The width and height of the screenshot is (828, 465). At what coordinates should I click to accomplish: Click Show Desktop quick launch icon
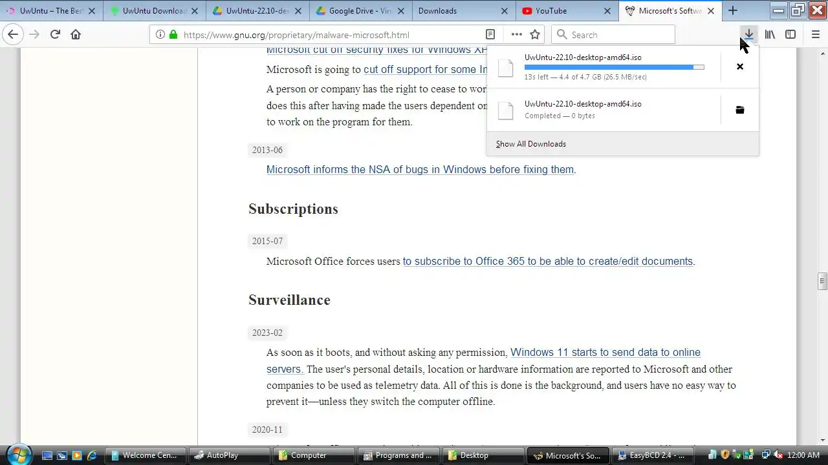click(47, 455)
